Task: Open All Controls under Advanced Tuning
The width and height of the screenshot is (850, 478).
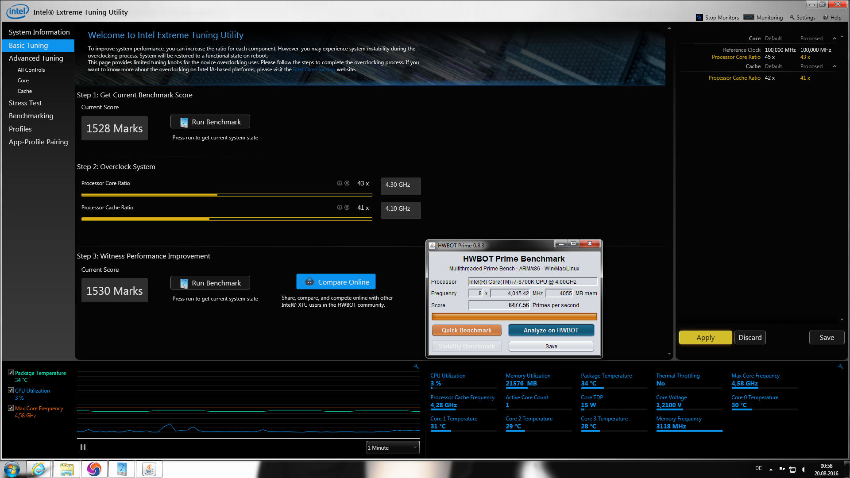Action: coord(31,70)
